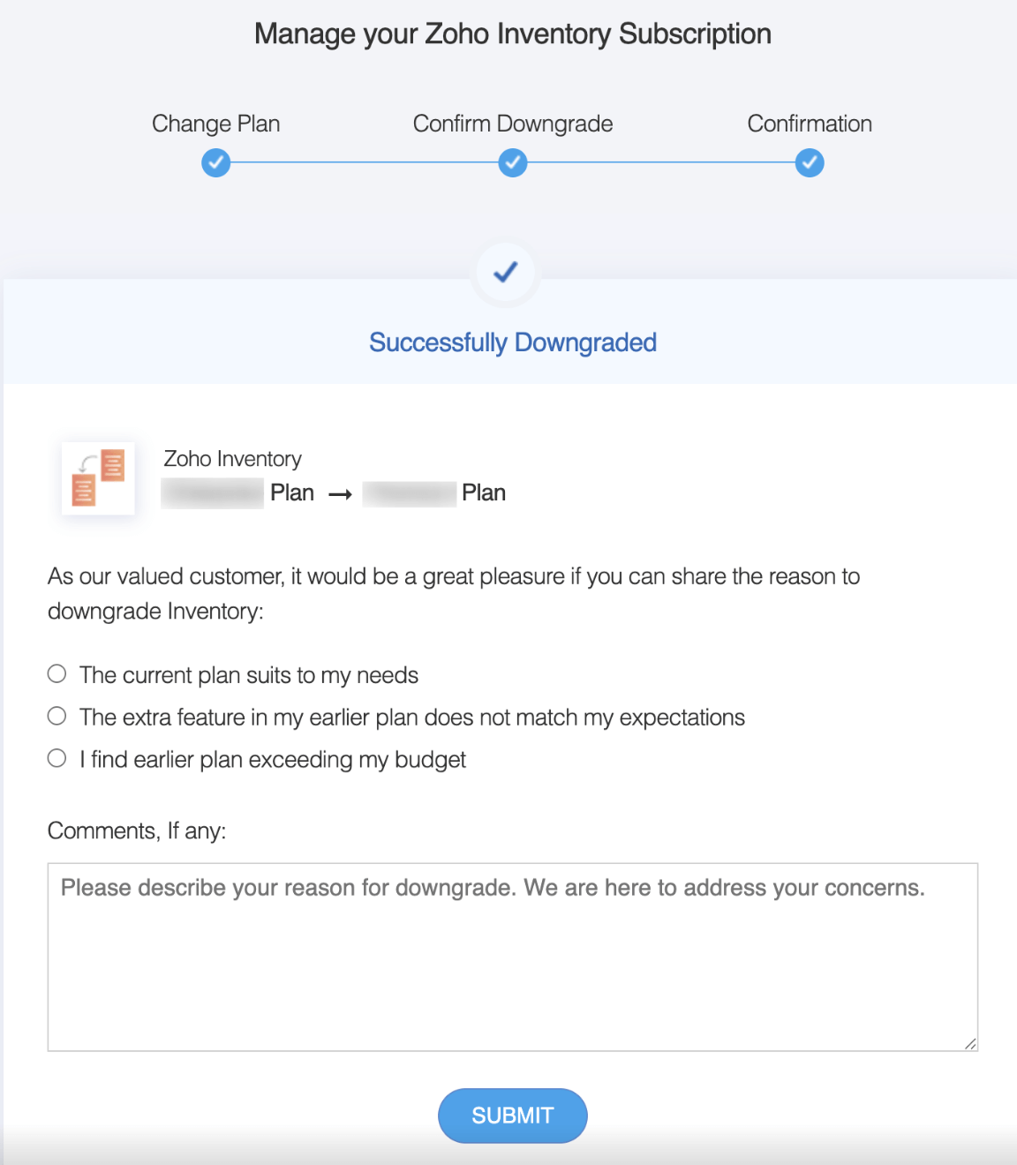Click the checkmark icon under Confirm Downgrade
1017x1165 pixels.
[513, 163]
